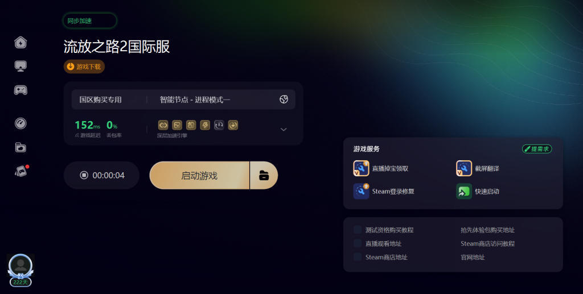The height and width of the screenshot is (294, 583).
Task: Select the monitor icon in sidebar
Action: (x=20, y=66)
